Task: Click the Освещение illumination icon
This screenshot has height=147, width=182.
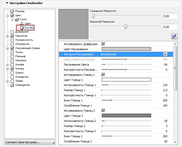Action: click(x=12, y=85)
